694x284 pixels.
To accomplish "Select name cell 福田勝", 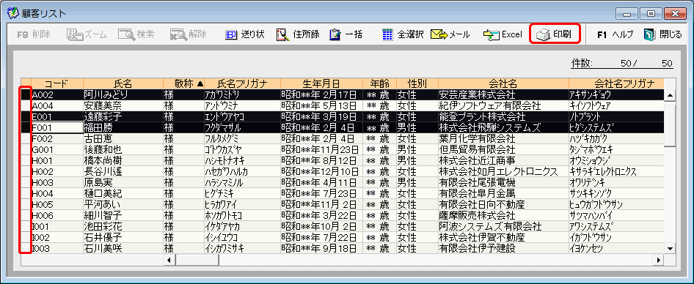I will point(123,127).
